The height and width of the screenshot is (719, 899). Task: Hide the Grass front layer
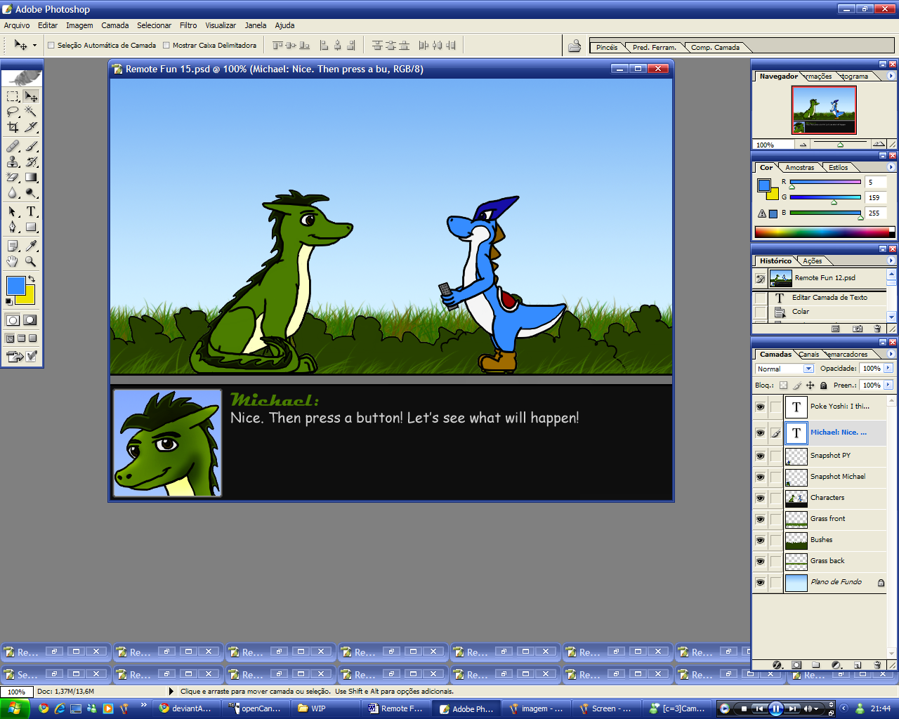(x=760, y=519)
